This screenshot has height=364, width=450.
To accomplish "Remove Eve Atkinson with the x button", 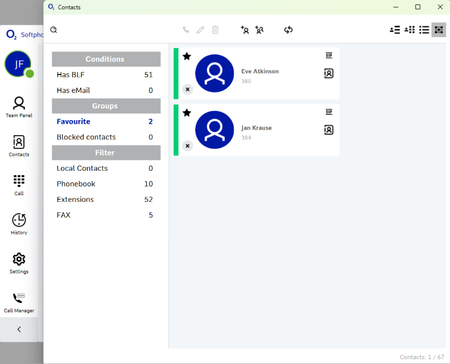I will click(x=187, y=89).
